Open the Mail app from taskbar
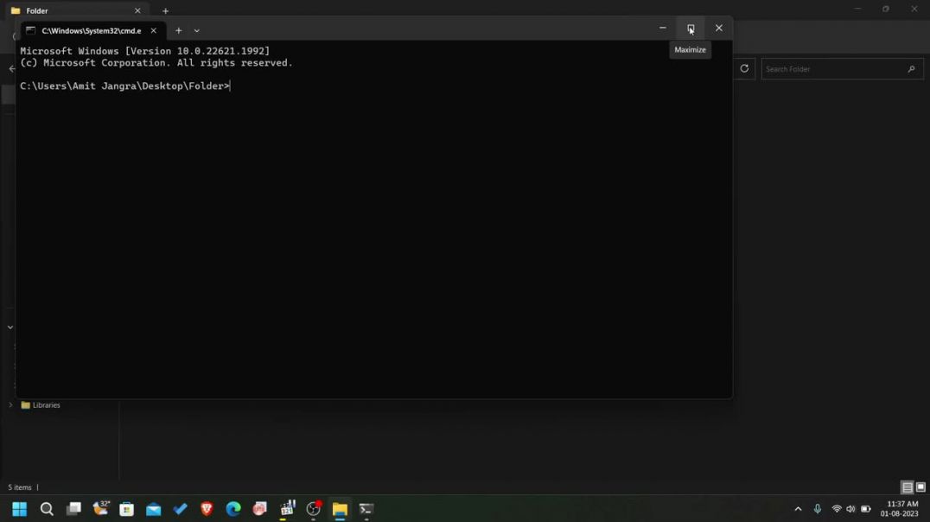This screenshot has height=522, width=930. (x=154, y=509)
